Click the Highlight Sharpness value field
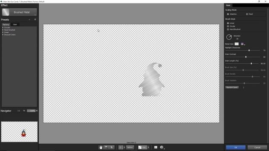The height and width of the screenshot is (151, 269). 264,50
